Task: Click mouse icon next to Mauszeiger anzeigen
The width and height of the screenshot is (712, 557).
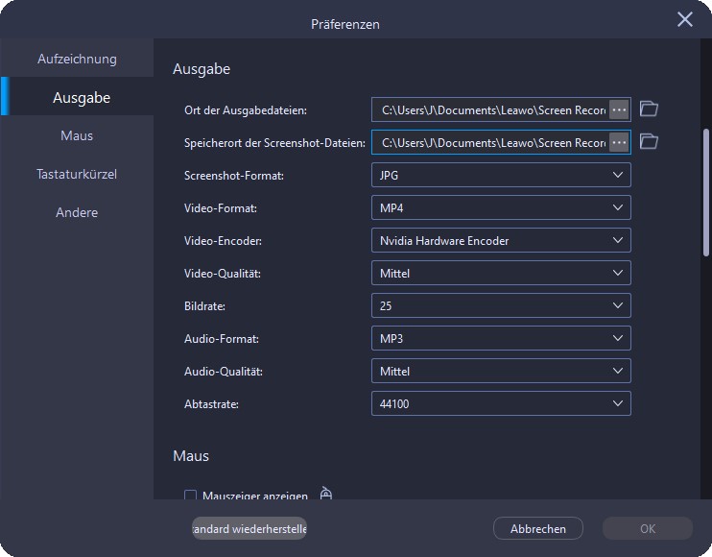Action: (325, 495)
